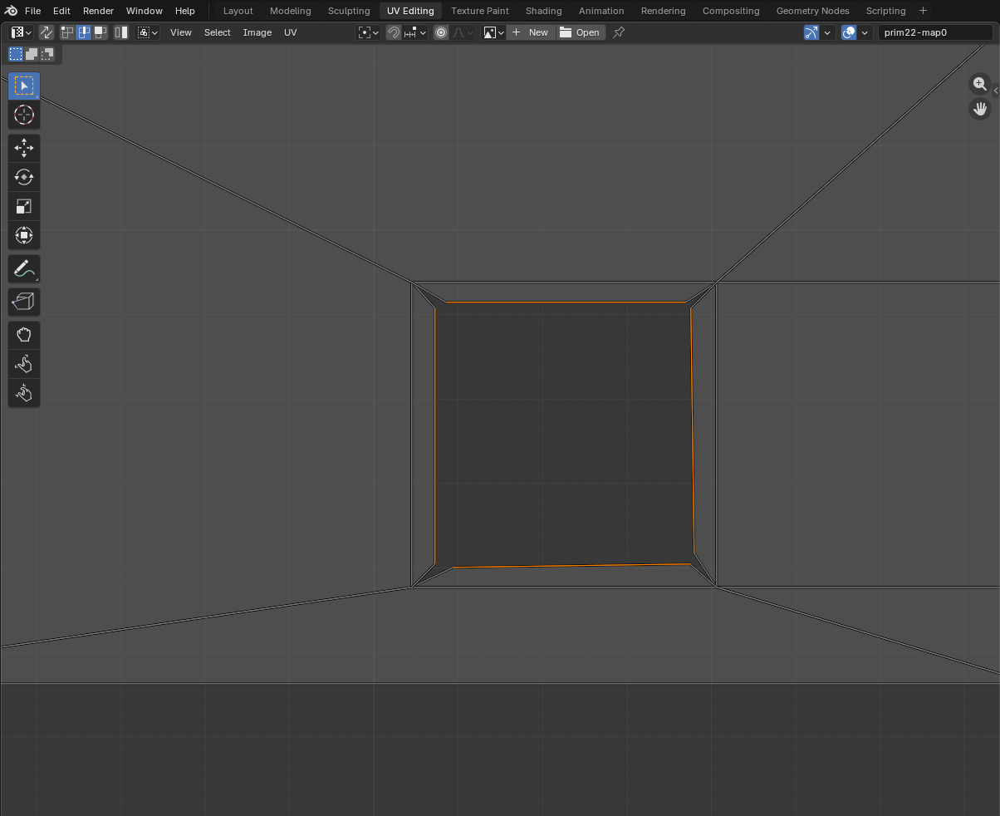This screenshot has height=816, width=1000.
Task: Click the pan view hand icon
Action: 980,109
